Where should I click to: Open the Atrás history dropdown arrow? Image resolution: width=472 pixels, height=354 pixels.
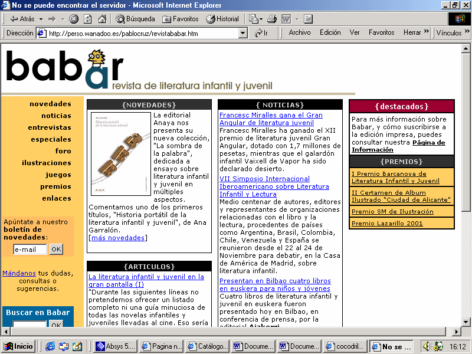(x=41, y=19)
